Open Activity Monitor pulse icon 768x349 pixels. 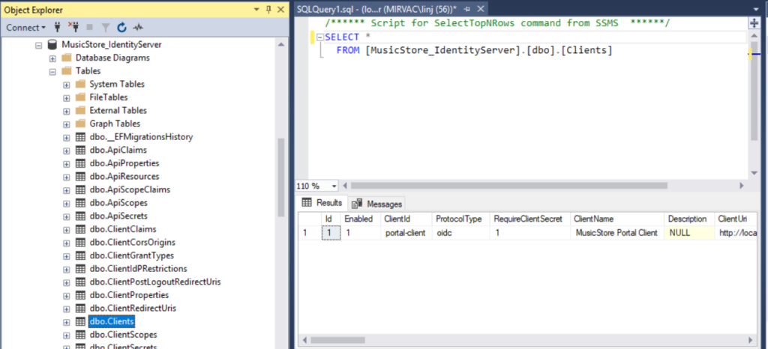click(139, 28)
